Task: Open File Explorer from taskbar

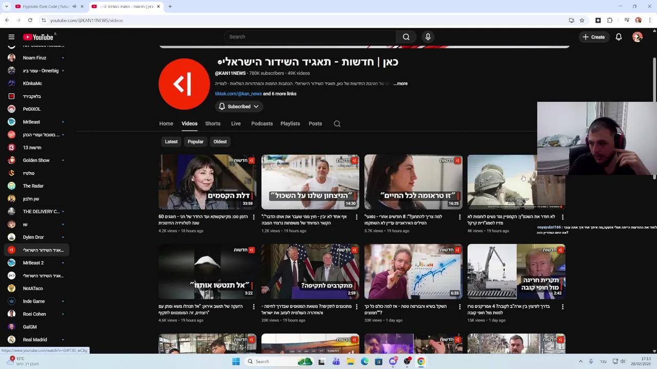Action: (x=350, y=361)
